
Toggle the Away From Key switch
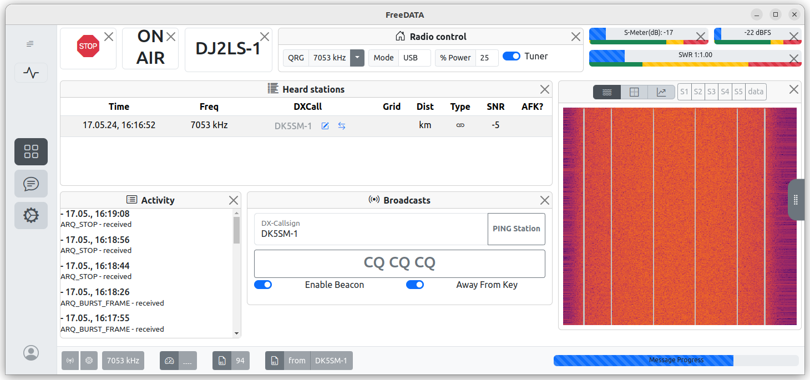point(415,285)
